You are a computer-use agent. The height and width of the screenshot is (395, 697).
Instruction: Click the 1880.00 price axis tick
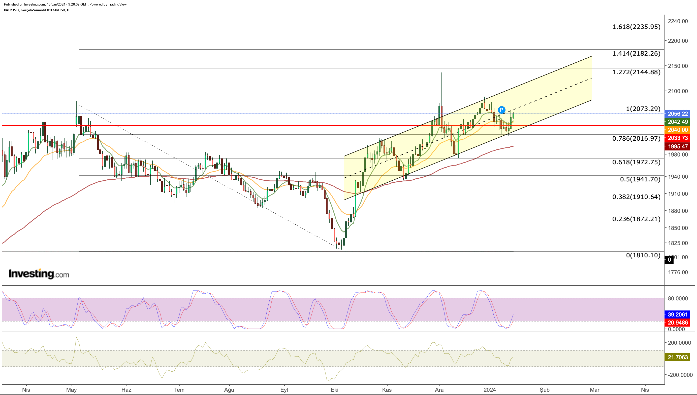678,211
